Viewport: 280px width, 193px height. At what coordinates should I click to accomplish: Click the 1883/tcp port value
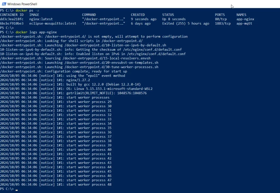[x=223, y=24]
